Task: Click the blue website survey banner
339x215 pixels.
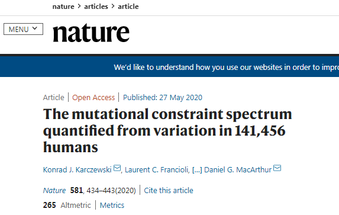Action: pyautogui.click(x=169, y=67)
